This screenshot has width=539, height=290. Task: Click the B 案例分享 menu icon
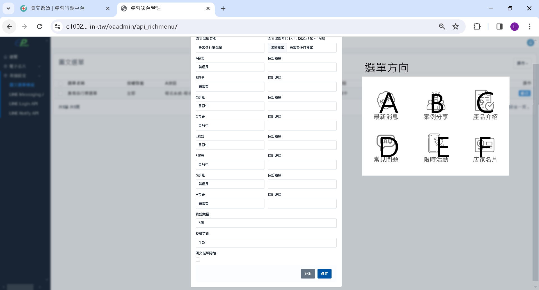tap(436, 105)
